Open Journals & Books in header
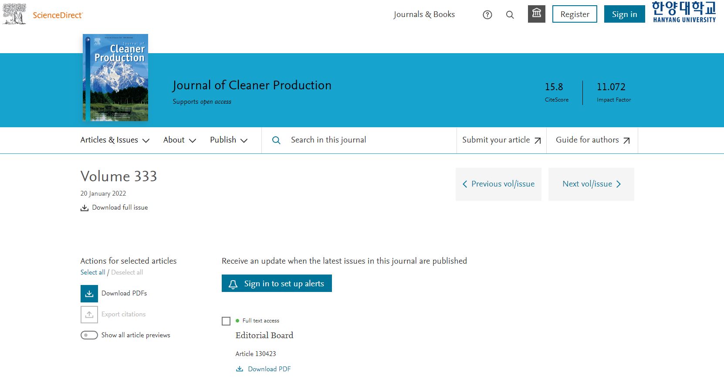This screenshot has height=390, width=724. coord(424,14)
